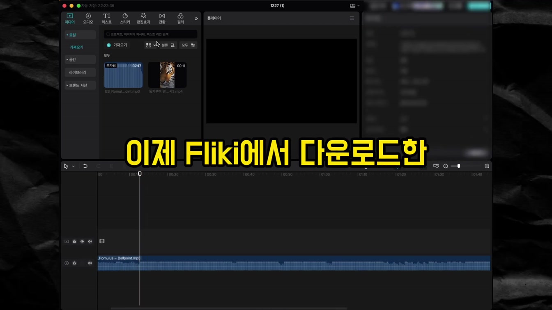This screenshot has height=310, width=552.
Task: Hide the main video track with eye icon
Action: point(82,242)
